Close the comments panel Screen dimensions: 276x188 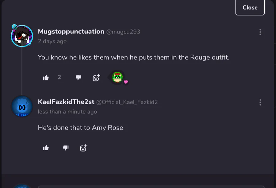tap(250, 8)
